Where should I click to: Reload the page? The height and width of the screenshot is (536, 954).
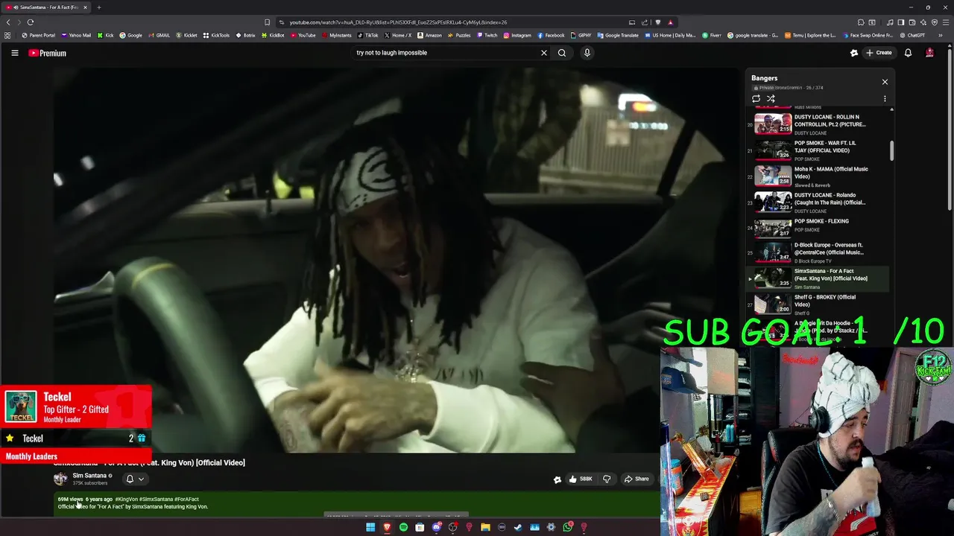31,22
